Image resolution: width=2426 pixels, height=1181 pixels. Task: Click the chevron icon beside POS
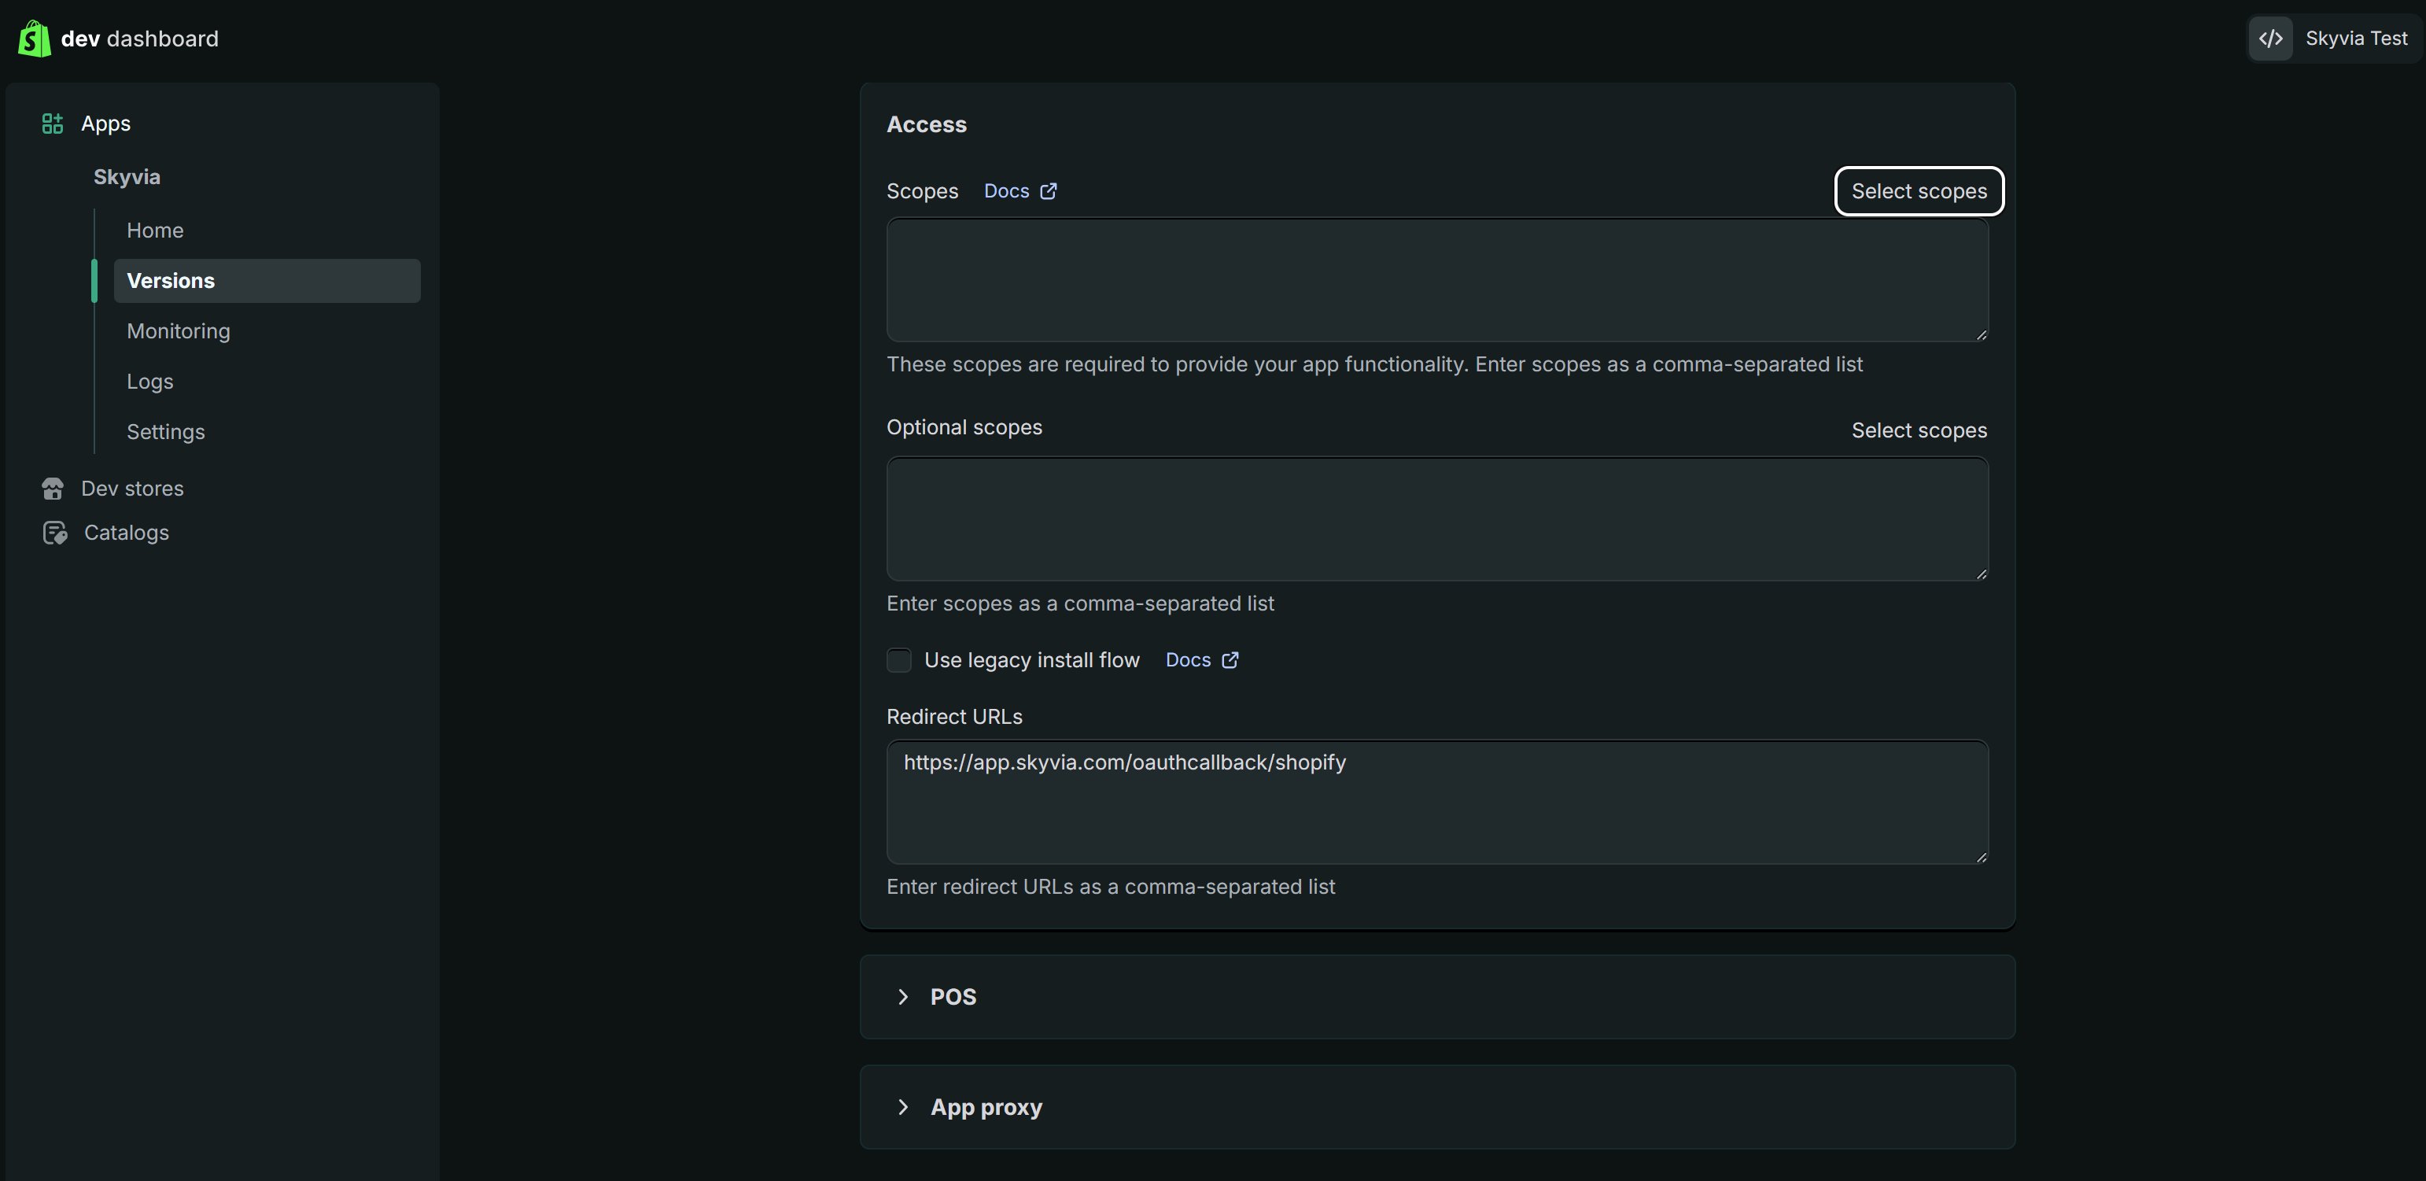(904, 996)
